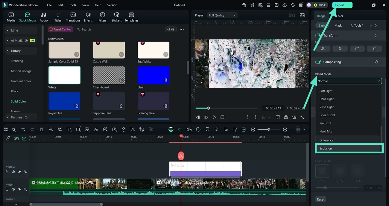This screenshot has width=389, height=206.
Task: Add Transform keyframe diamond
Action: click(x=376, y=36)
